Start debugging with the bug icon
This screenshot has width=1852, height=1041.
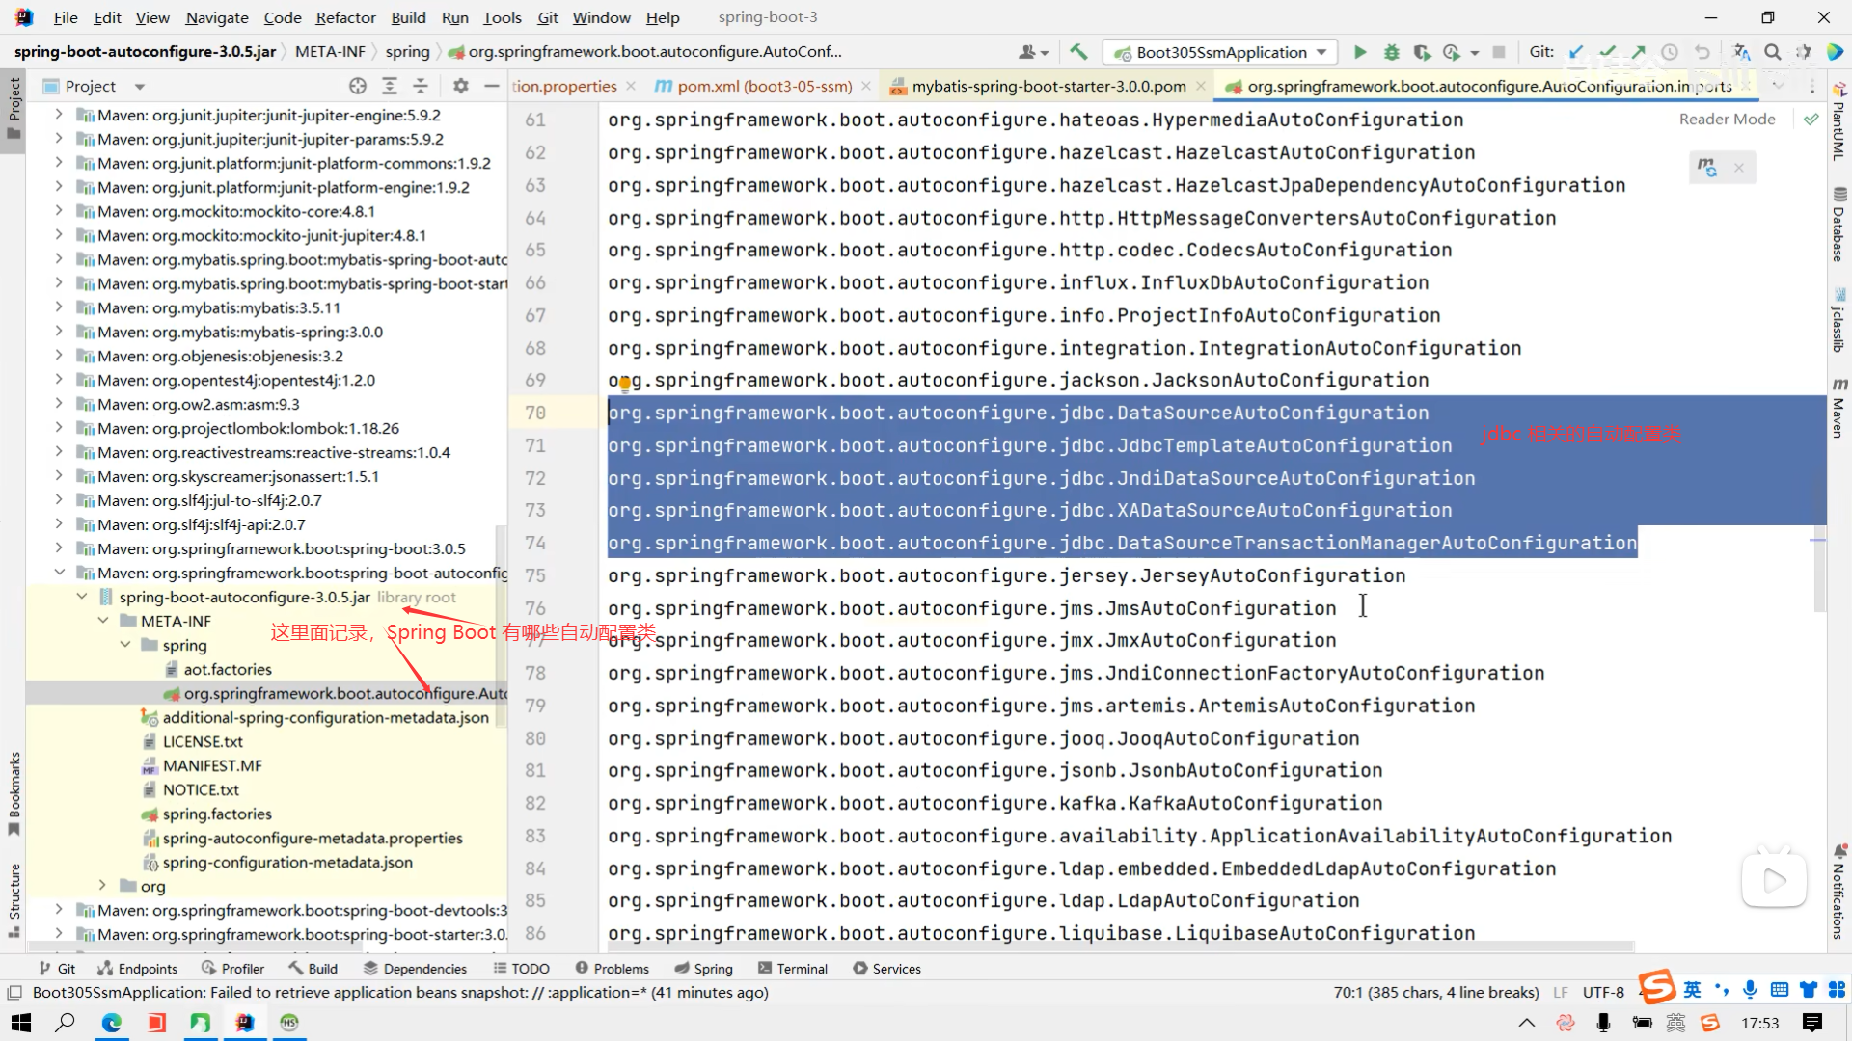(x=1391, y=52)
